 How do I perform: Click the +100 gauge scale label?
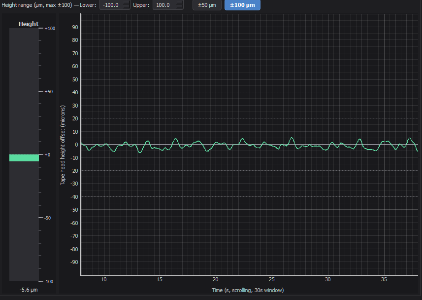[x=50, y=29]
